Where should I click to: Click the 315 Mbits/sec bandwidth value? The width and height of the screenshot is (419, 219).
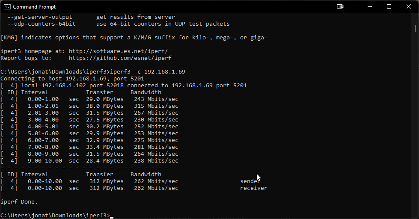pos(156,106)
